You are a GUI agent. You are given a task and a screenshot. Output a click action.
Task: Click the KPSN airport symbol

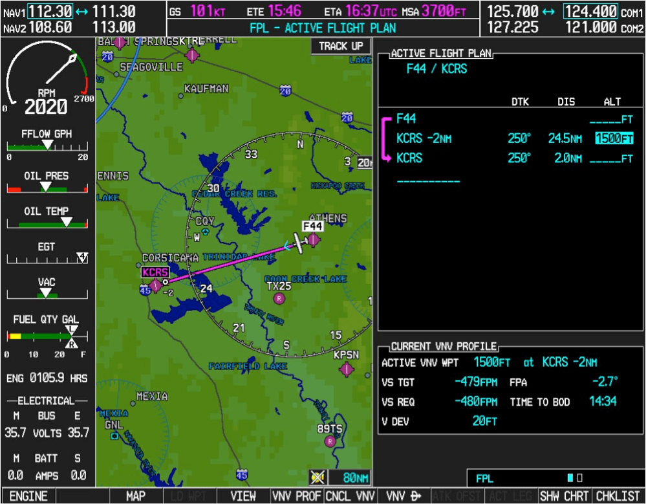point(347,369)
